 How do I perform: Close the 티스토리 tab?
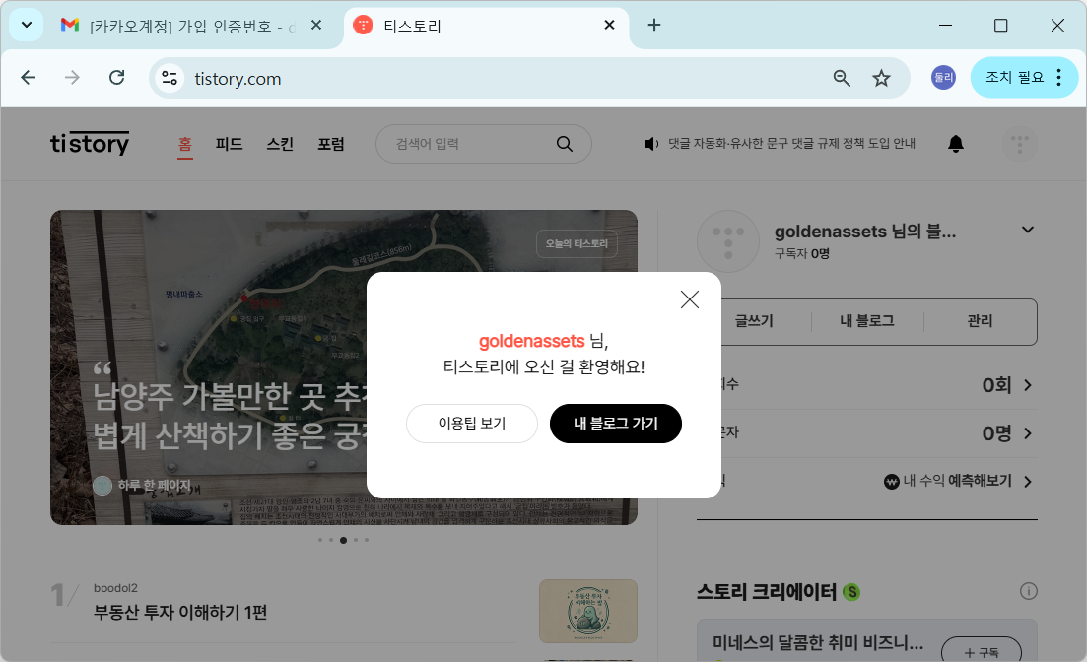609,25
